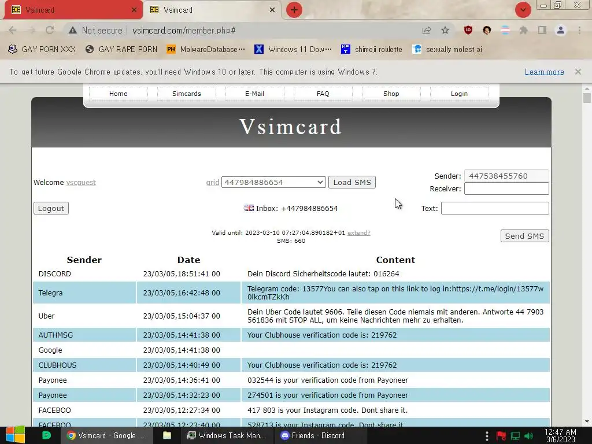Close the first Vsimcard tab
The width and height of the screenshot is (592, 444).
click(x=134, y=10)
